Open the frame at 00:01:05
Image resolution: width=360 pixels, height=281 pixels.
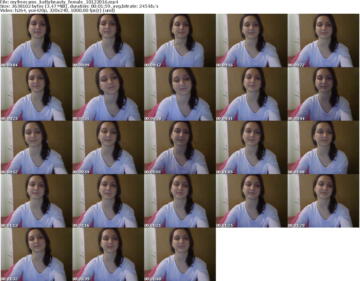(x=252, y=147)
